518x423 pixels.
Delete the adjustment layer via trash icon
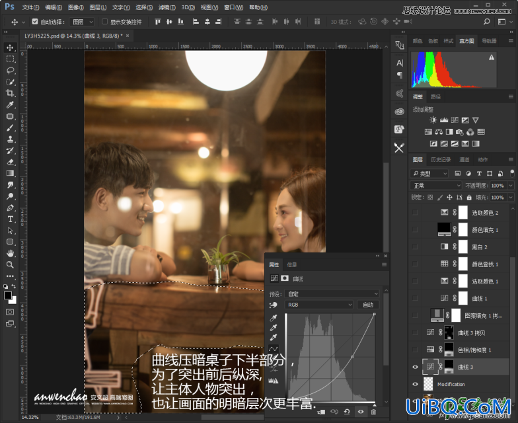(374, 412)
